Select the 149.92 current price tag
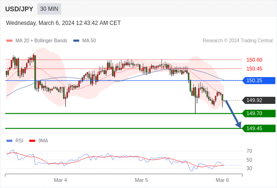This screenshot has width=277, height=188. coord(259,100)
